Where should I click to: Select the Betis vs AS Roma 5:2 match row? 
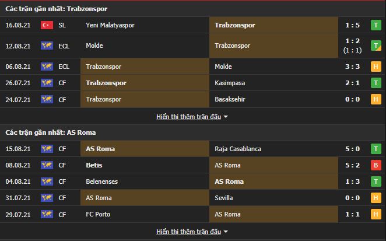(x=192, y=165)
